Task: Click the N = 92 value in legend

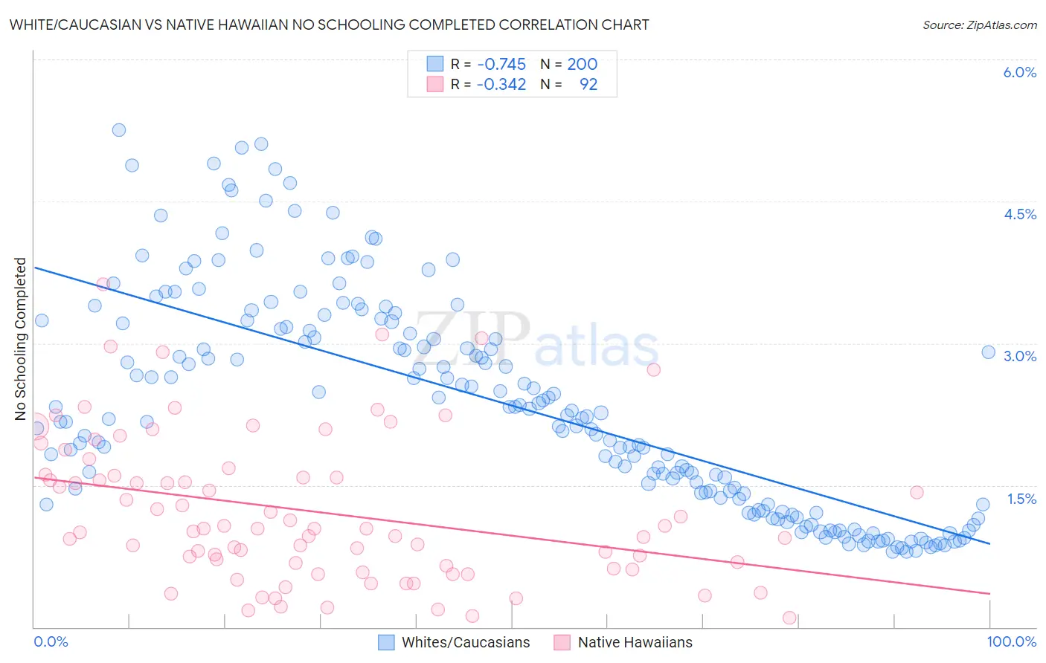Action: (568, 84)
